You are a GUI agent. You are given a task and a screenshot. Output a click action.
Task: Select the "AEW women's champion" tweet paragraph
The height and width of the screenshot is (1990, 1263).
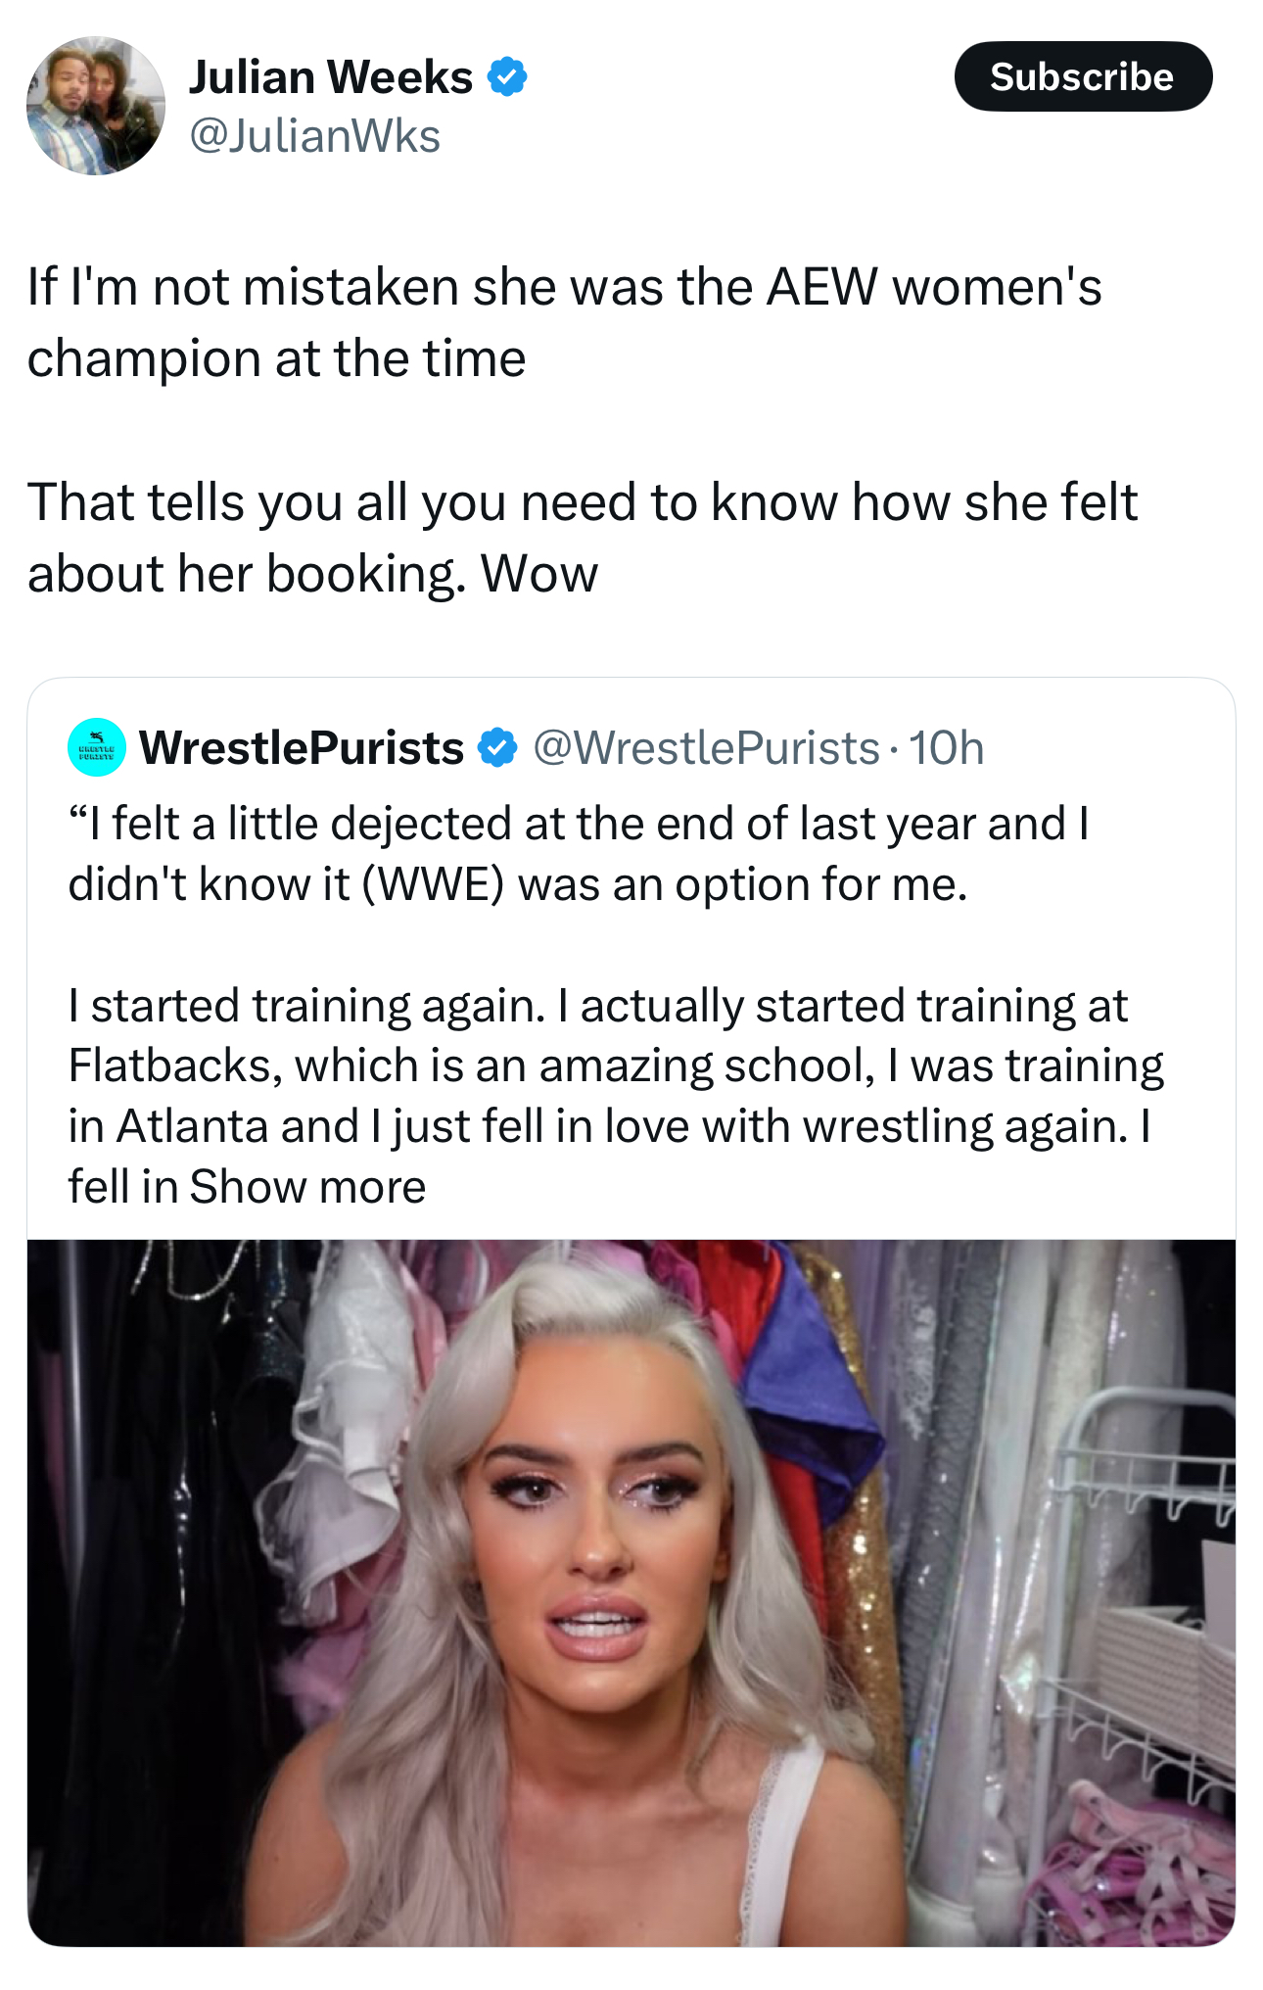564,322
